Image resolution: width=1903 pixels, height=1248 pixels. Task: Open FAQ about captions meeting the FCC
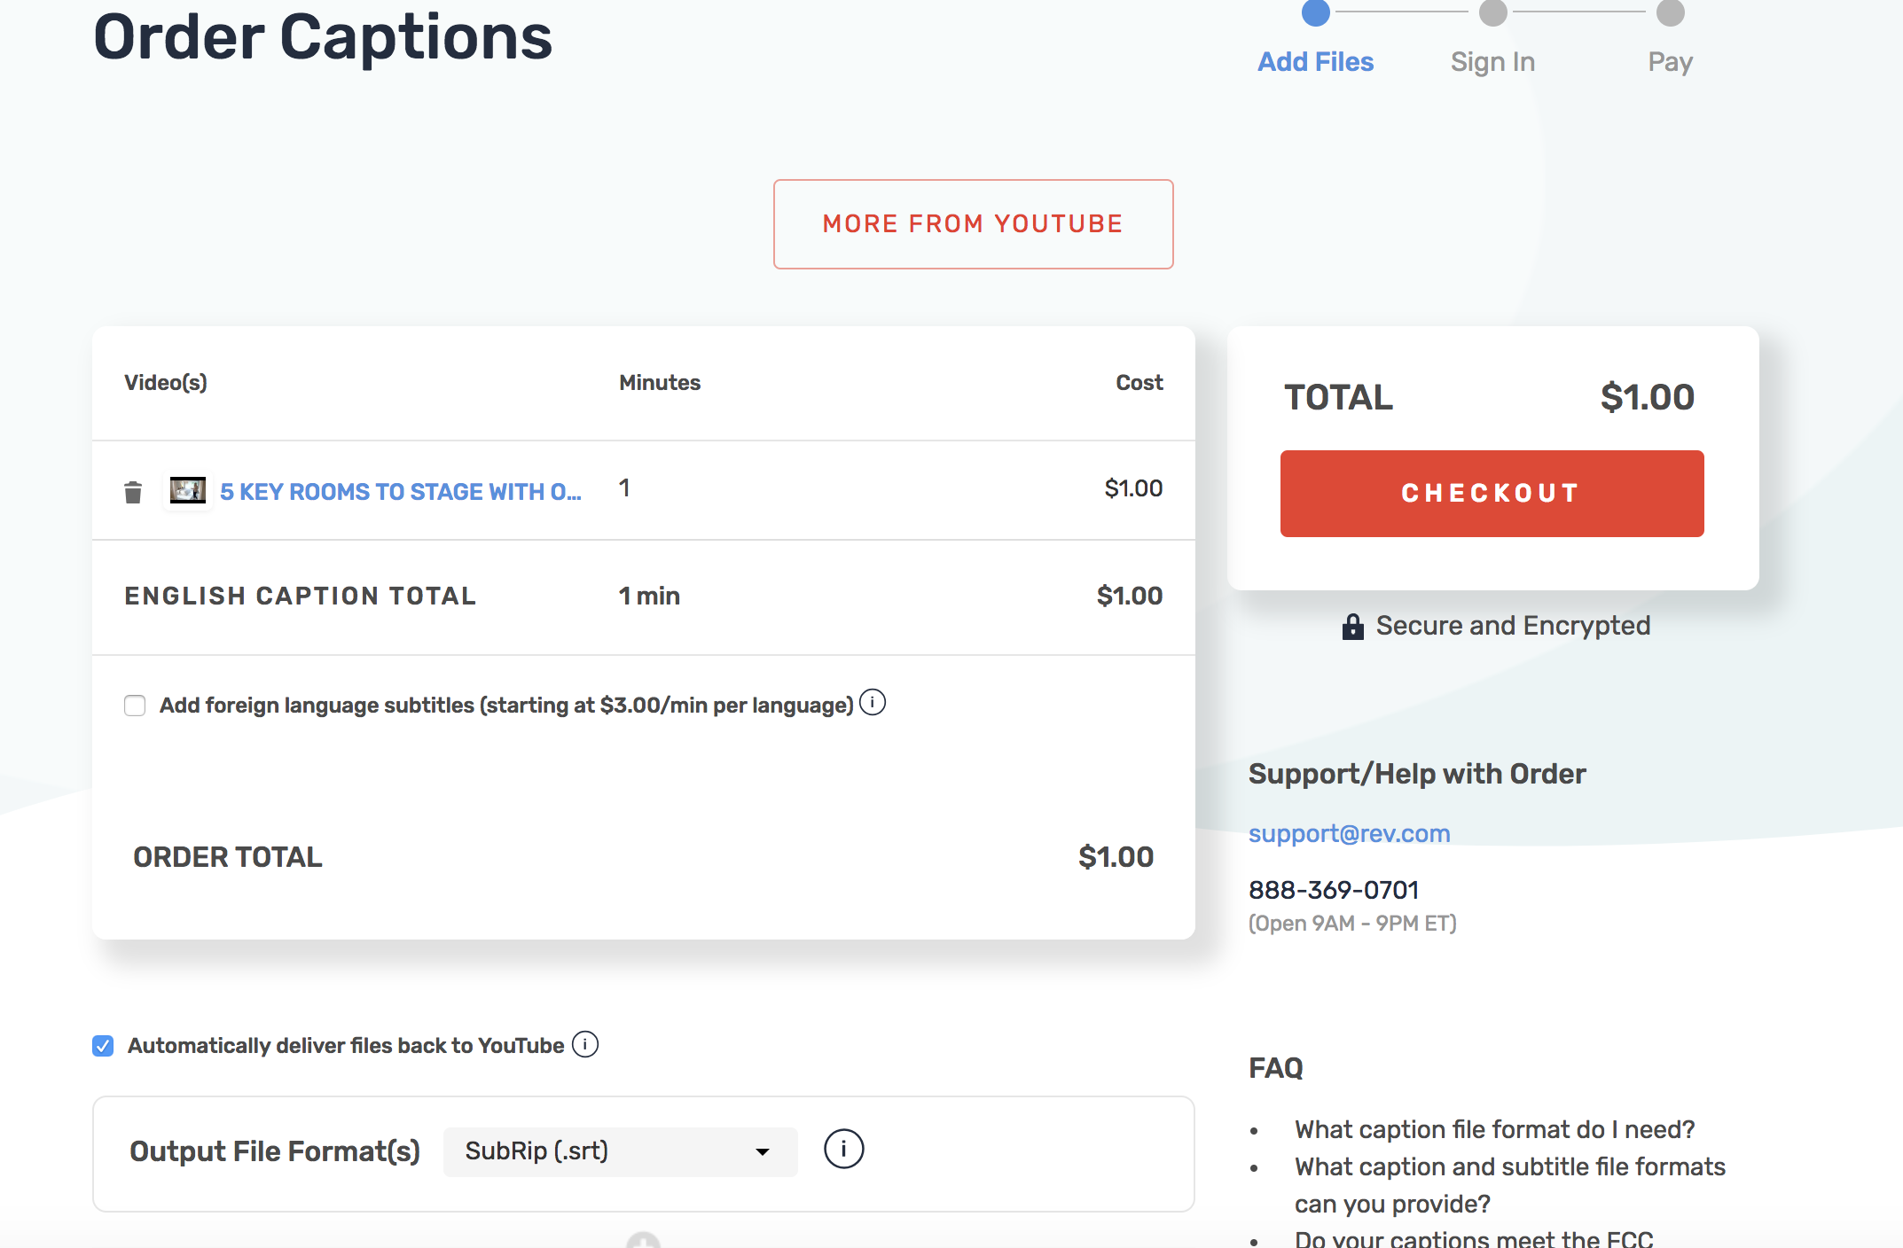1474,1238
